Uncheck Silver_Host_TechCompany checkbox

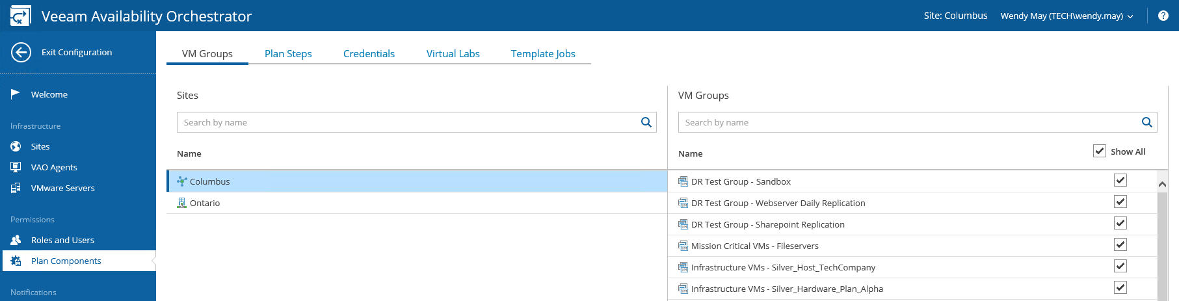(1120, 266)
